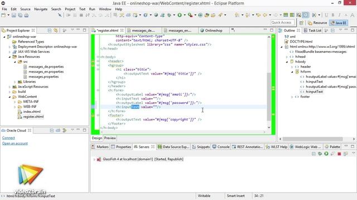
Task: Maximize the editor area
Action: tap(272, 30)
